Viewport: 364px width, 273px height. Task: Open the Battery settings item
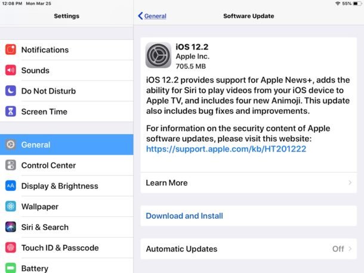click(66, 268)
